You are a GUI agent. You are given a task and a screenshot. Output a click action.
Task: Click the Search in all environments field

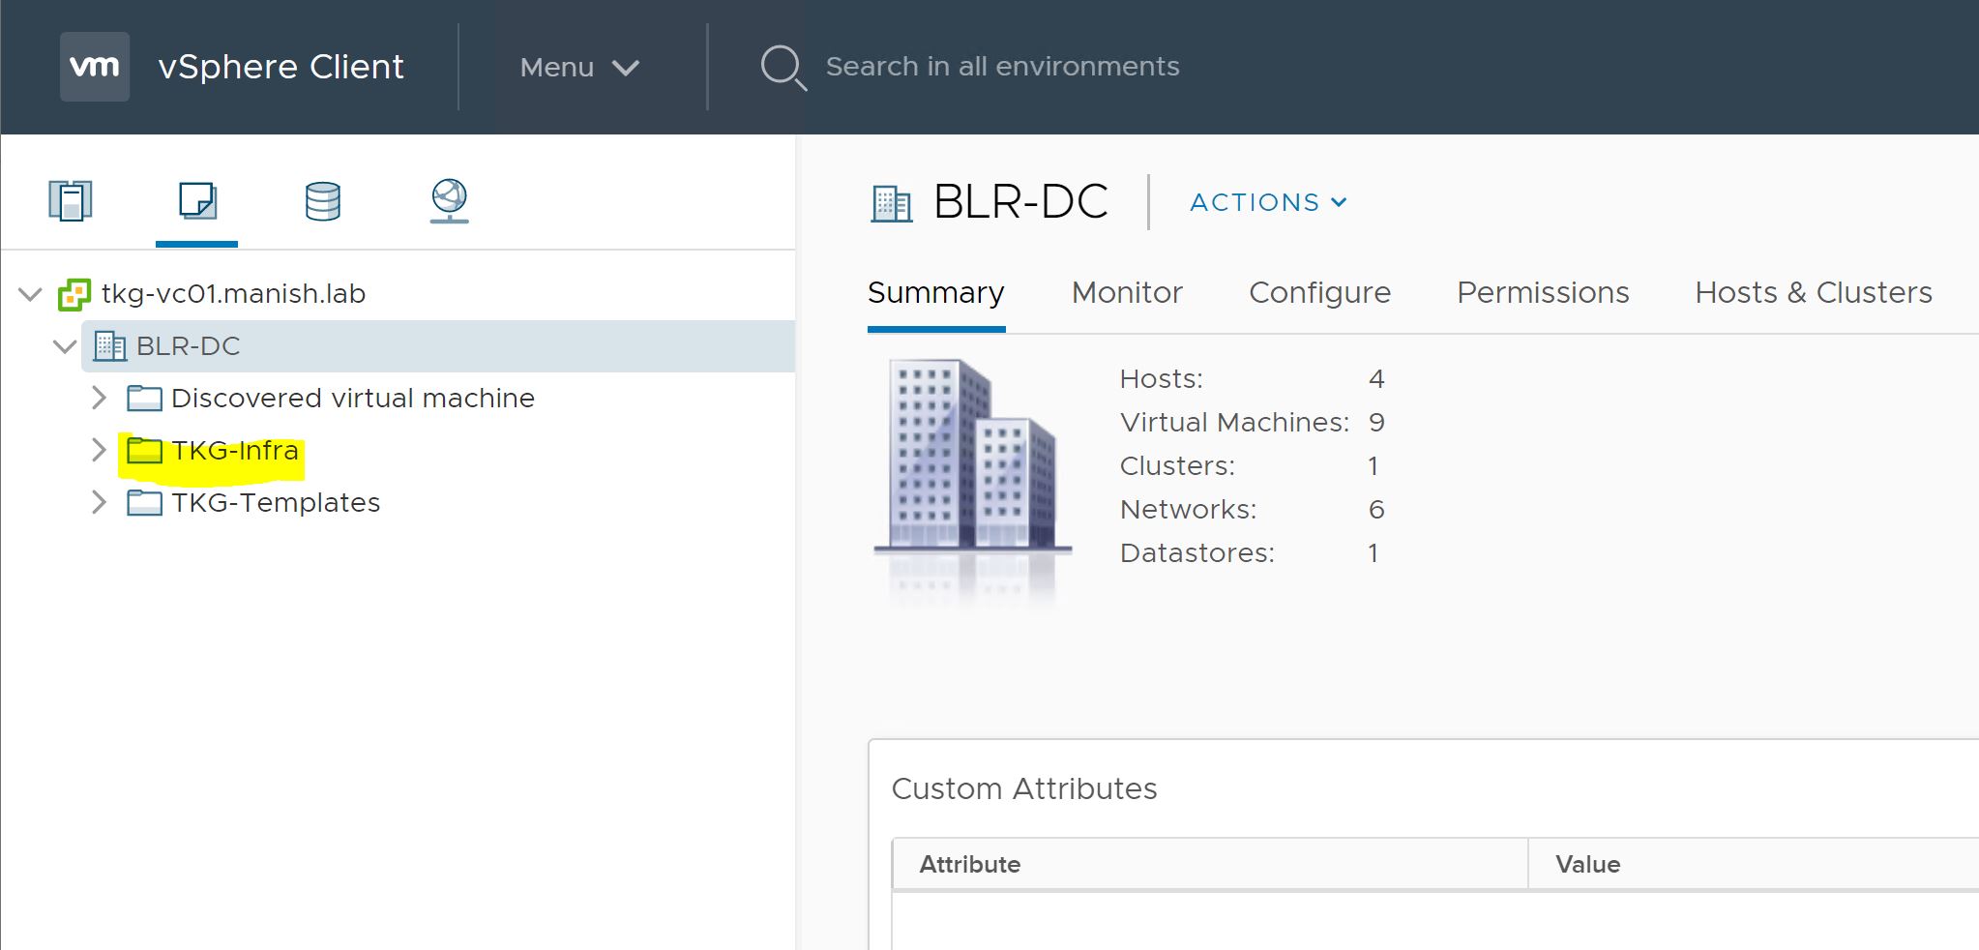(1002, 67)
